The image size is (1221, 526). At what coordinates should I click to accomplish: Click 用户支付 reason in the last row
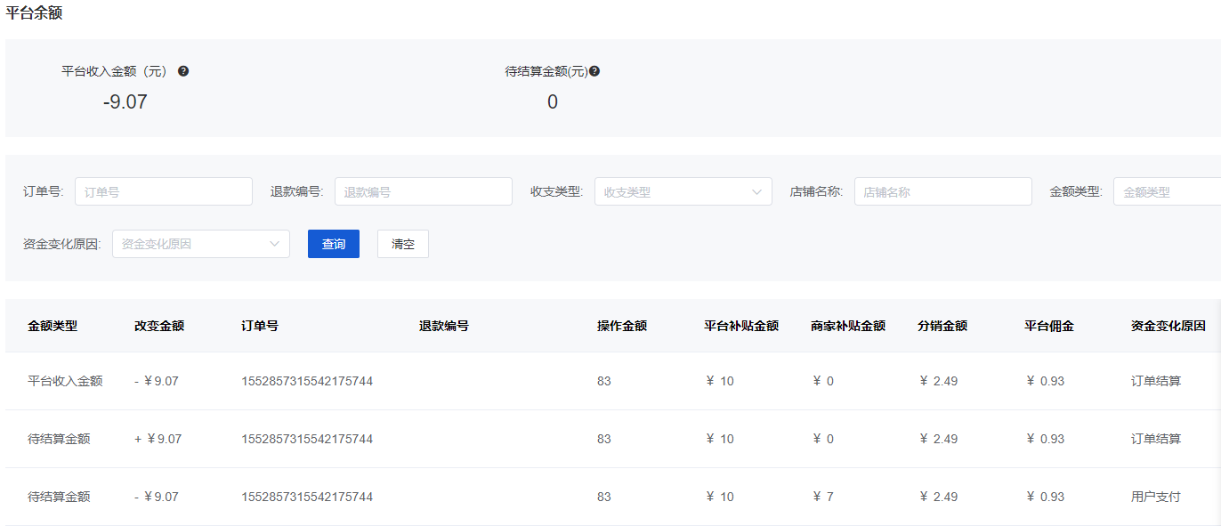pyautogui.click(x=1155, y=497)
